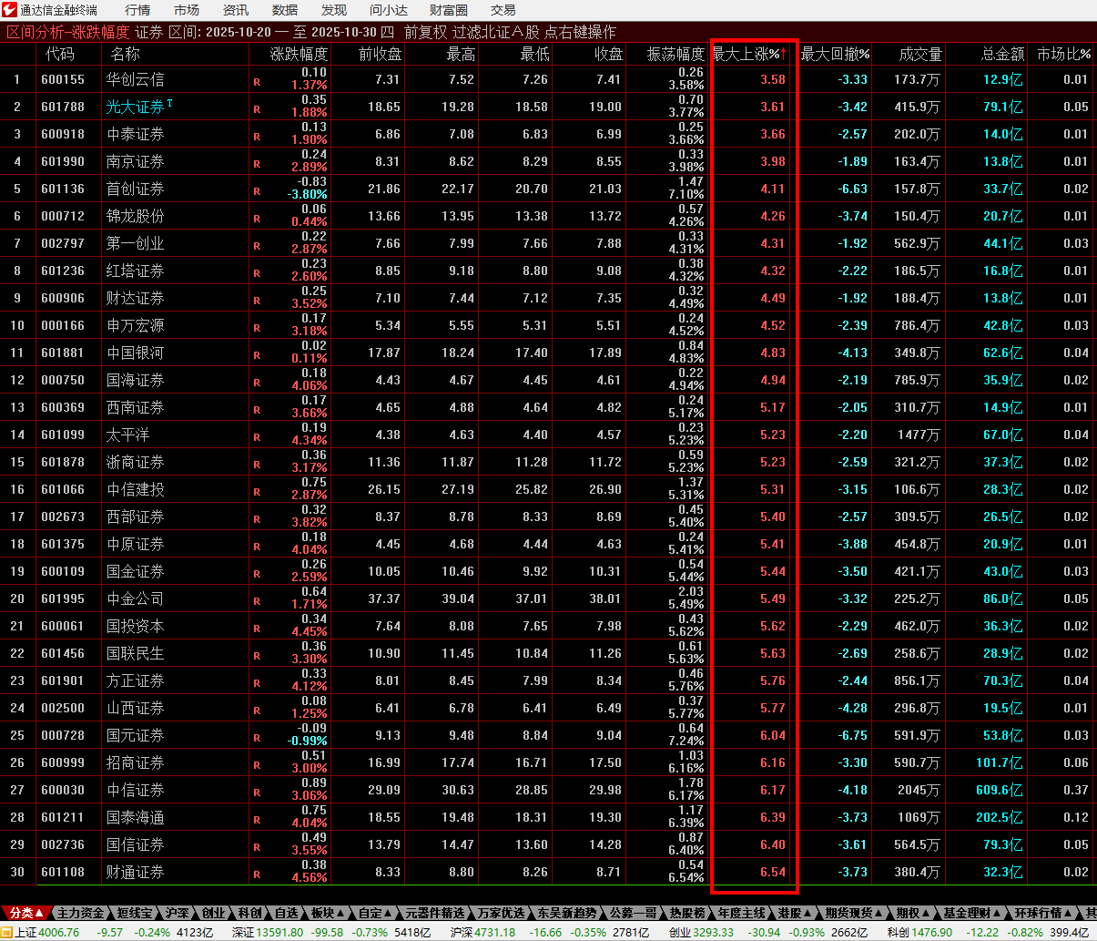Click stock code 600999
This screenshot has height=941, width=1097.
(x=63, y=762)
